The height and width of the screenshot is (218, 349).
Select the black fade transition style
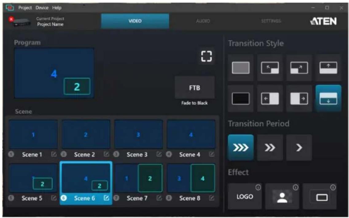[x=241, y=98]
